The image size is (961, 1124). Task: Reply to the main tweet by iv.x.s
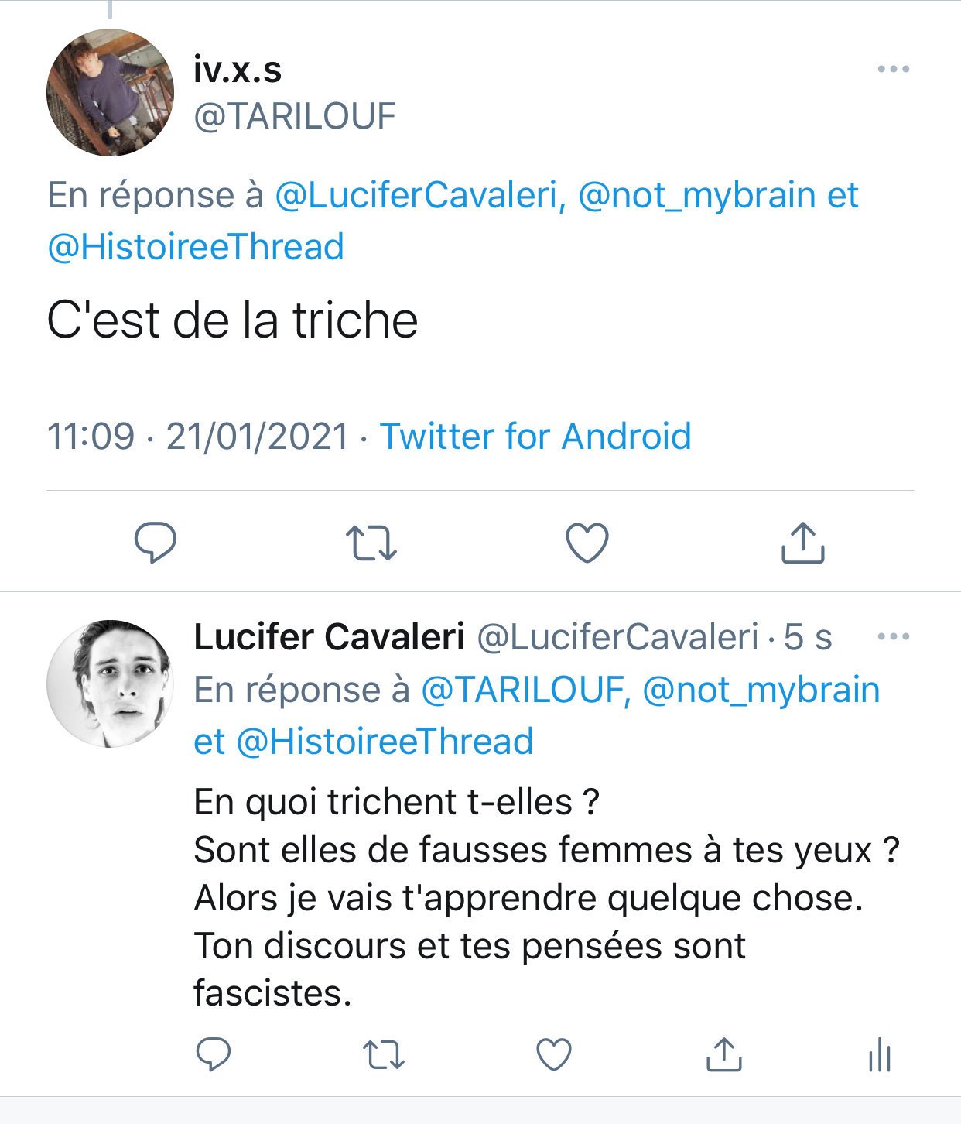pos(156,543)
